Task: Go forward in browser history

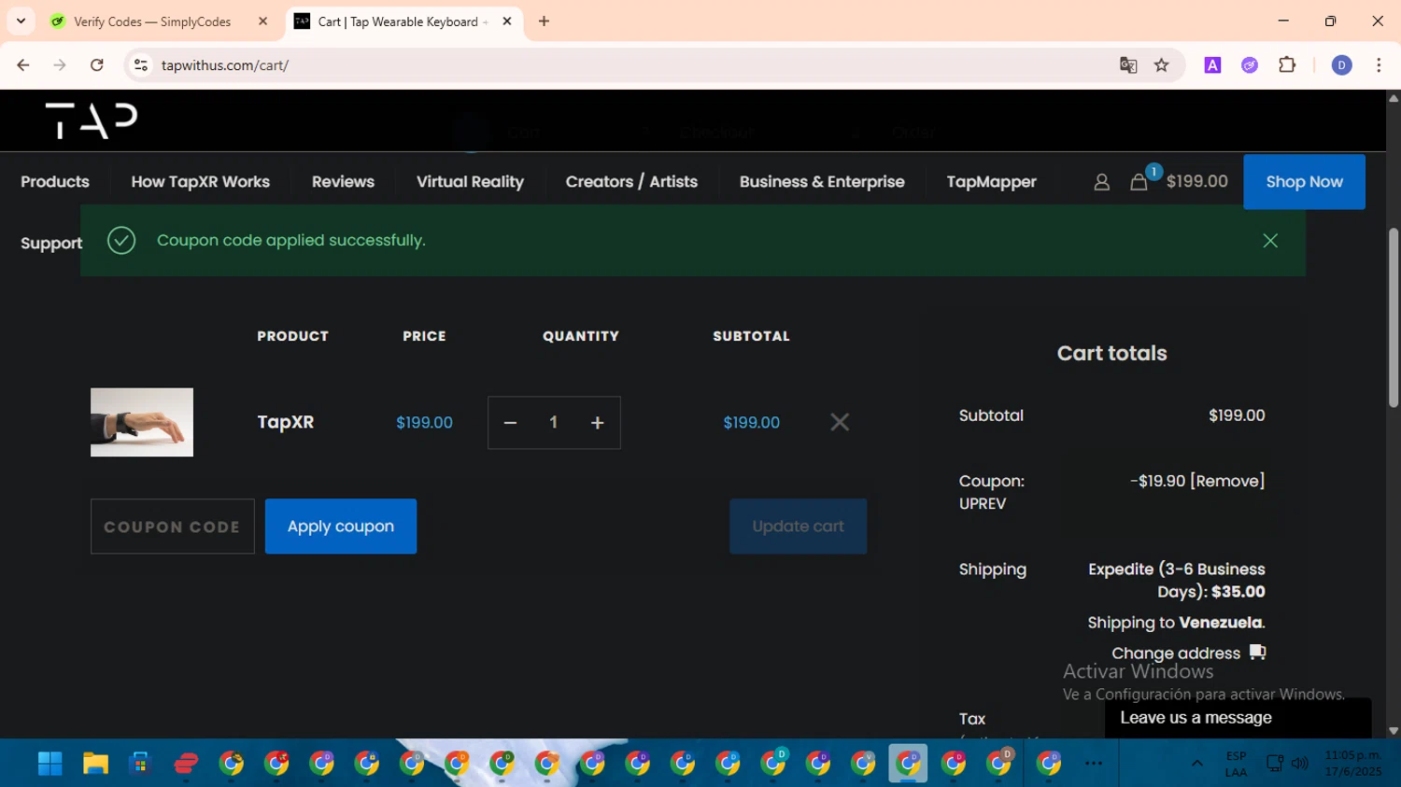Action: (x=60, y=65)
